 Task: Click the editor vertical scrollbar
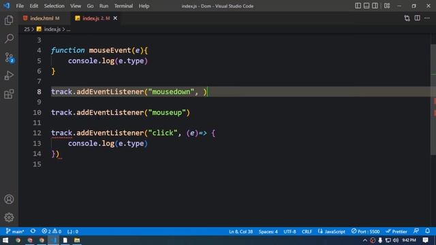pos(433,100)
